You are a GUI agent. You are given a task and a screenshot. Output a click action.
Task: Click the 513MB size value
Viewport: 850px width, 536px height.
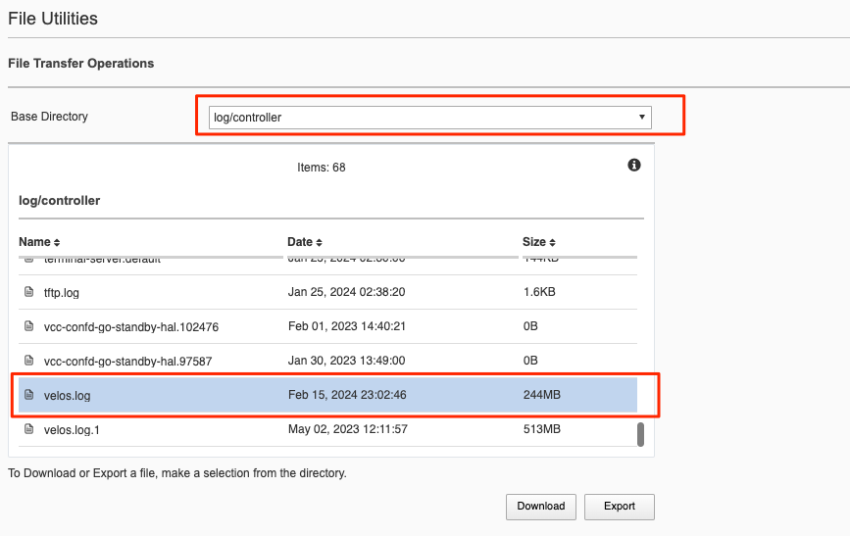pyautogui.click(x=541, y=428)
